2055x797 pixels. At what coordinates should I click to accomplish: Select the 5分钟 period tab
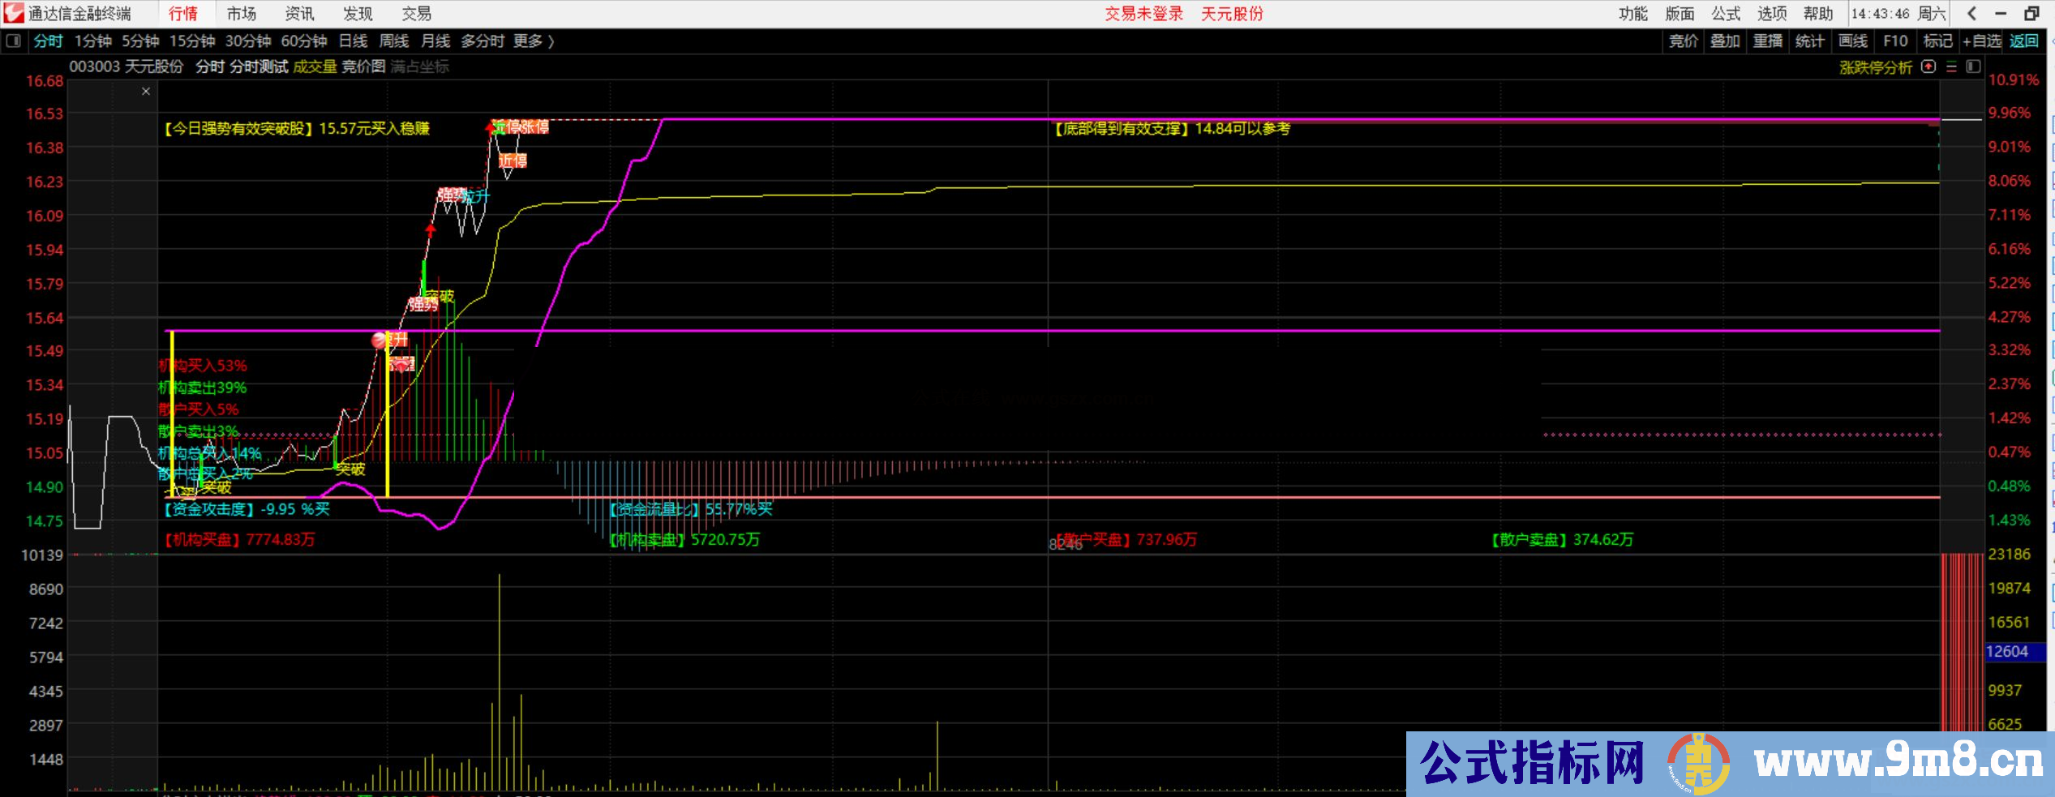click(140, 41)
